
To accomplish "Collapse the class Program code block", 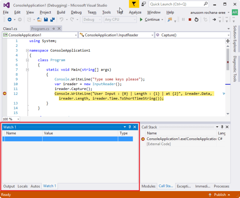I will [27, 60].
